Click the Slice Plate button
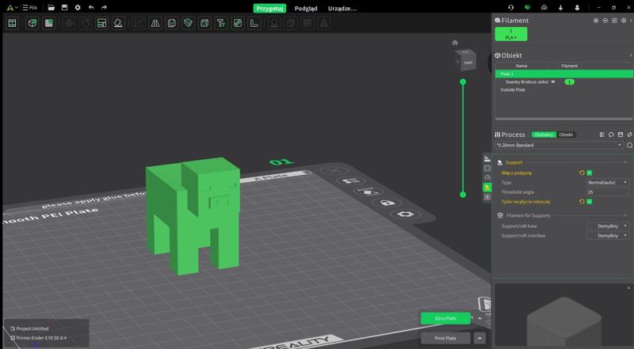 pos(445,318)
